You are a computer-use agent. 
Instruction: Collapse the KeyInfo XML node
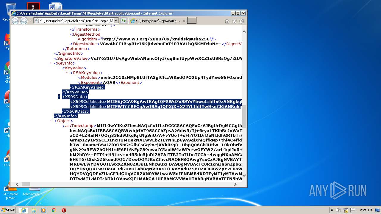tap(51, 63)
